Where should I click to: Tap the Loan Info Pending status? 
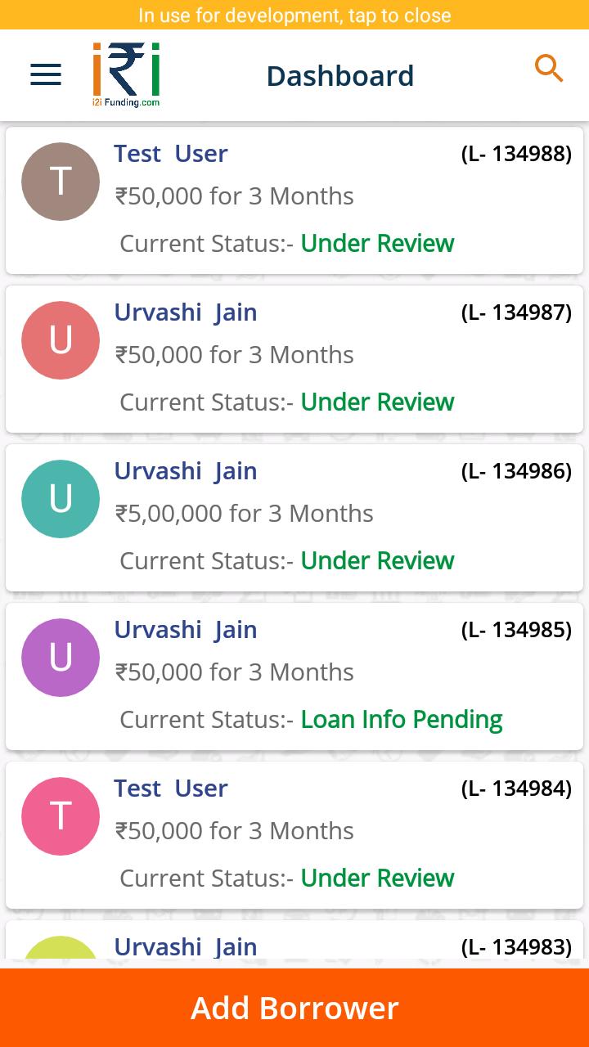402,720
